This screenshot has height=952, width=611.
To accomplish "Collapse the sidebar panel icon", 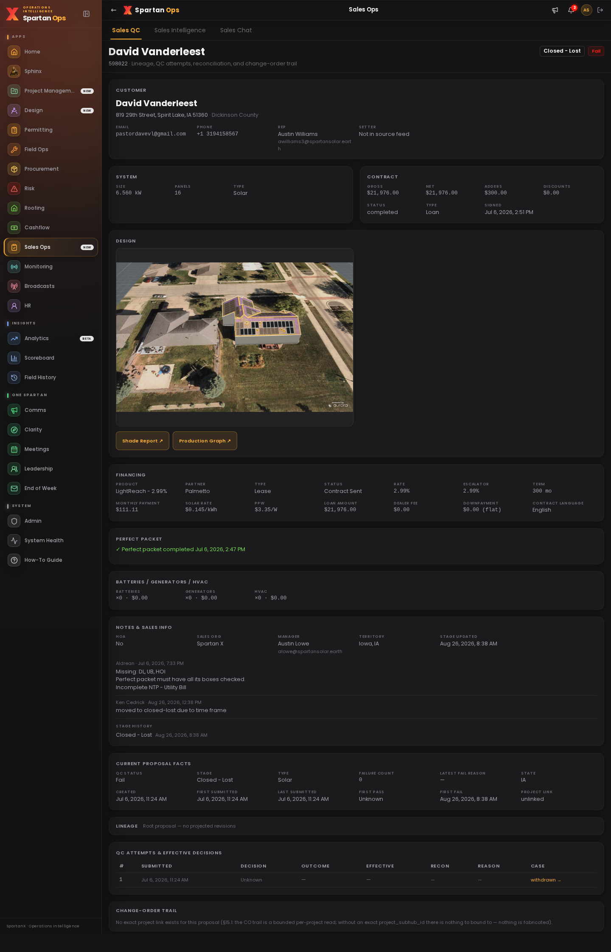I will (x=87, y=14).
